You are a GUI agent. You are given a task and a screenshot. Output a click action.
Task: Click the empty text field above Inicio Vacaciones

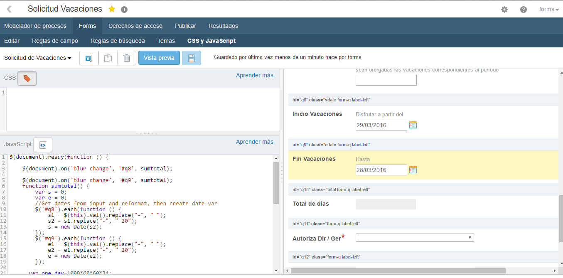(x=386, y=80)
